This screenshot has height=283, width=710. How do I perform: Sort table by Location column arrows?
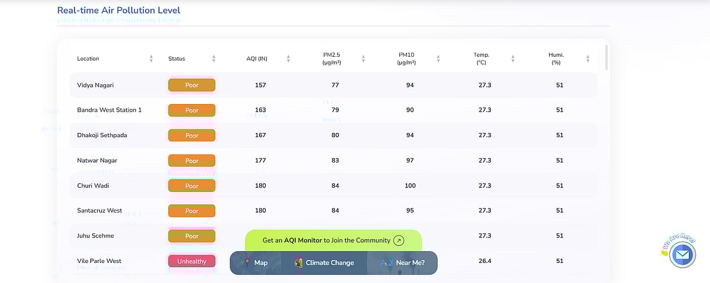tap(151, 58)
